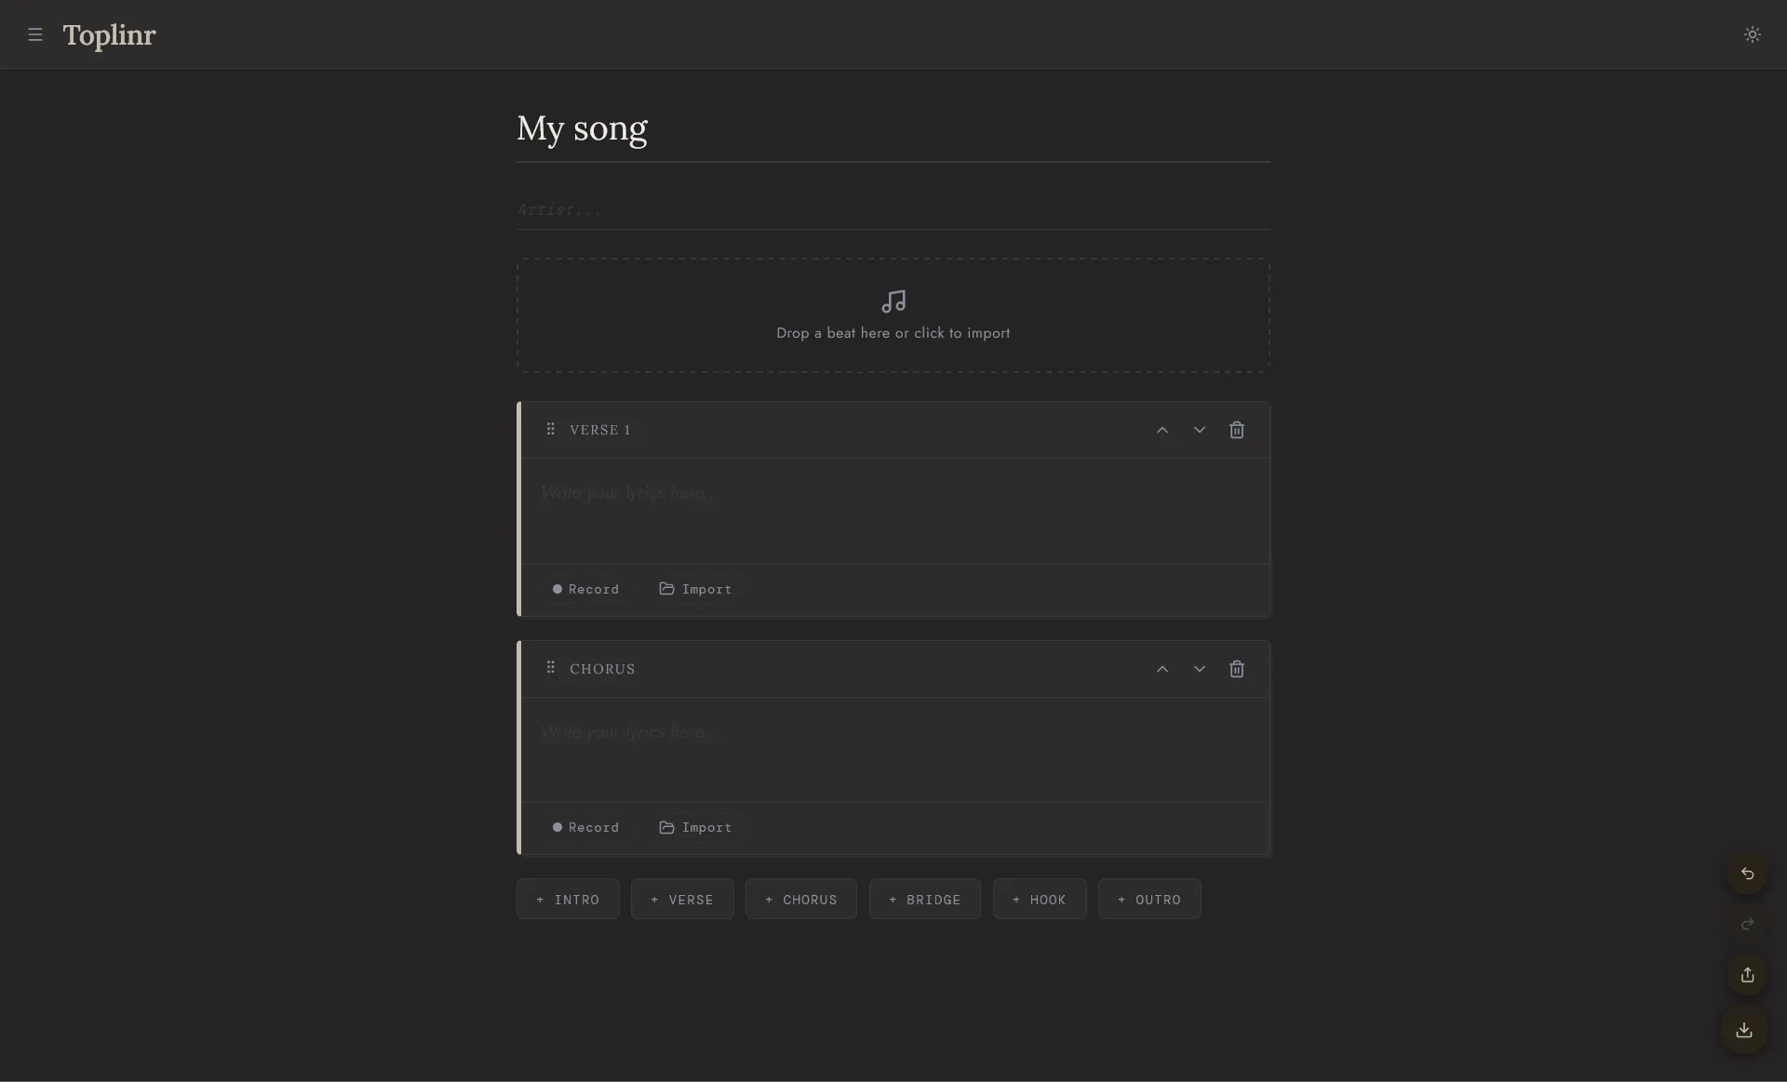Viewport: 1787px width, 1082px height.
Task: Grab the Verse 1 drag handle
Action: coord(551,429)
